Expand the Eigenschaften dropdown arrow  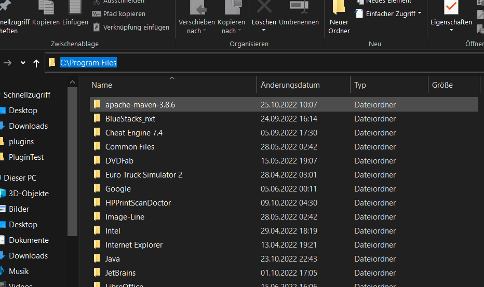click(x=451, y=30)
